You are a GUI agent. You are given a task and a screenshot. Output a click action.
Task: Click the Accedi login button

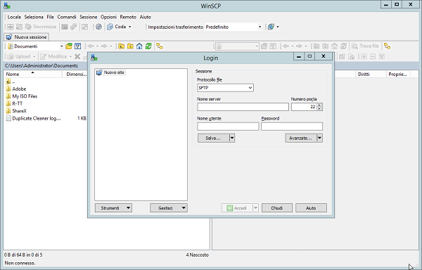click(x=237, y=208)
